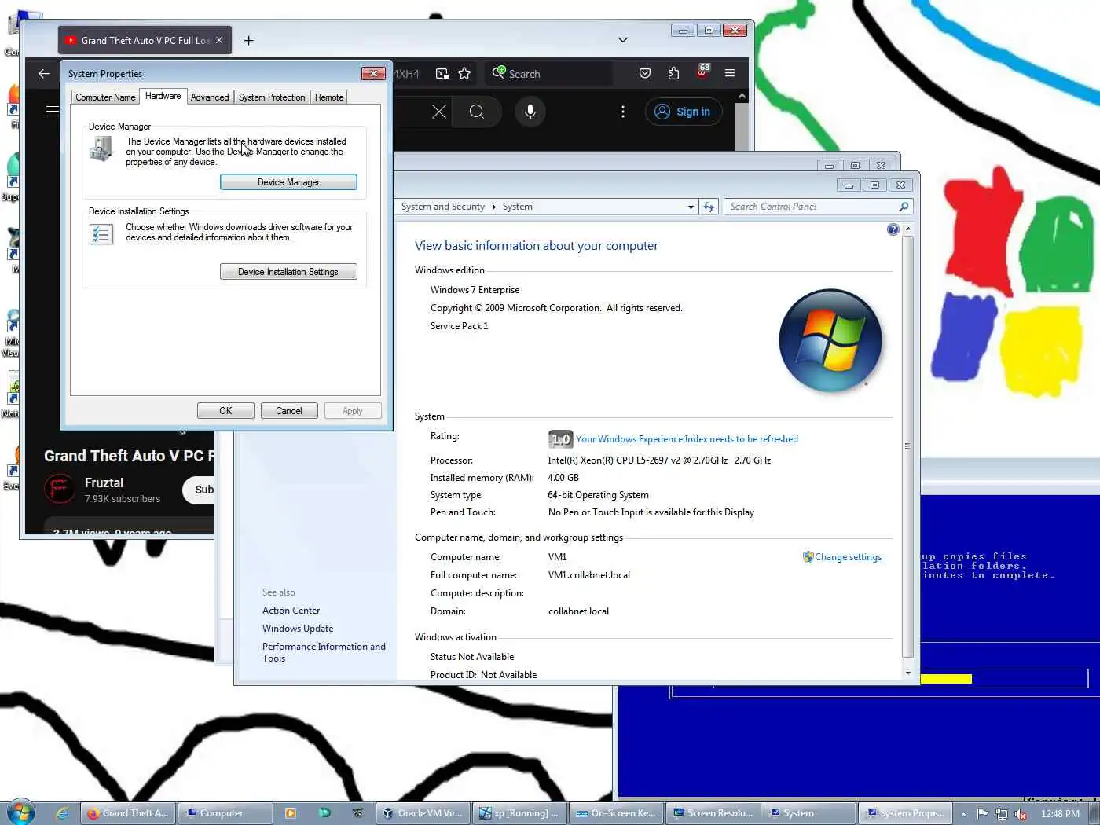Open Device Installation Settings button
This screenshot has width=1100, height=825.
click(288, 272)
